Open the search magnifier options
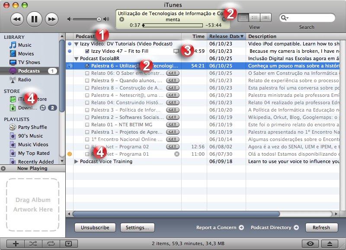The image size is (346, 250). coord(285,18)
